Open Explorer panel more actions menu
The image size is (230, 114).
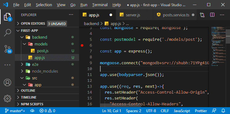(71, 15)
